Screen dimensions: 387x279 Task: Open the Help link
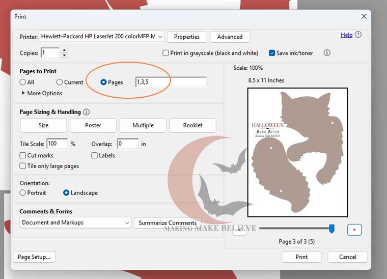pyautogui.click(x=346, y=35)
